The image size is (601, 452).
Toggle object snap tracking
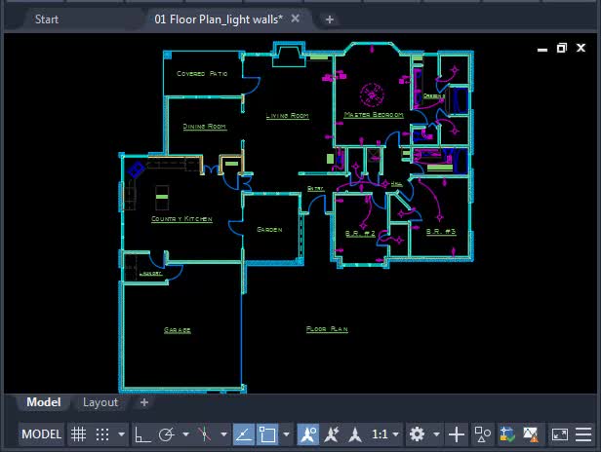point(244,434)
